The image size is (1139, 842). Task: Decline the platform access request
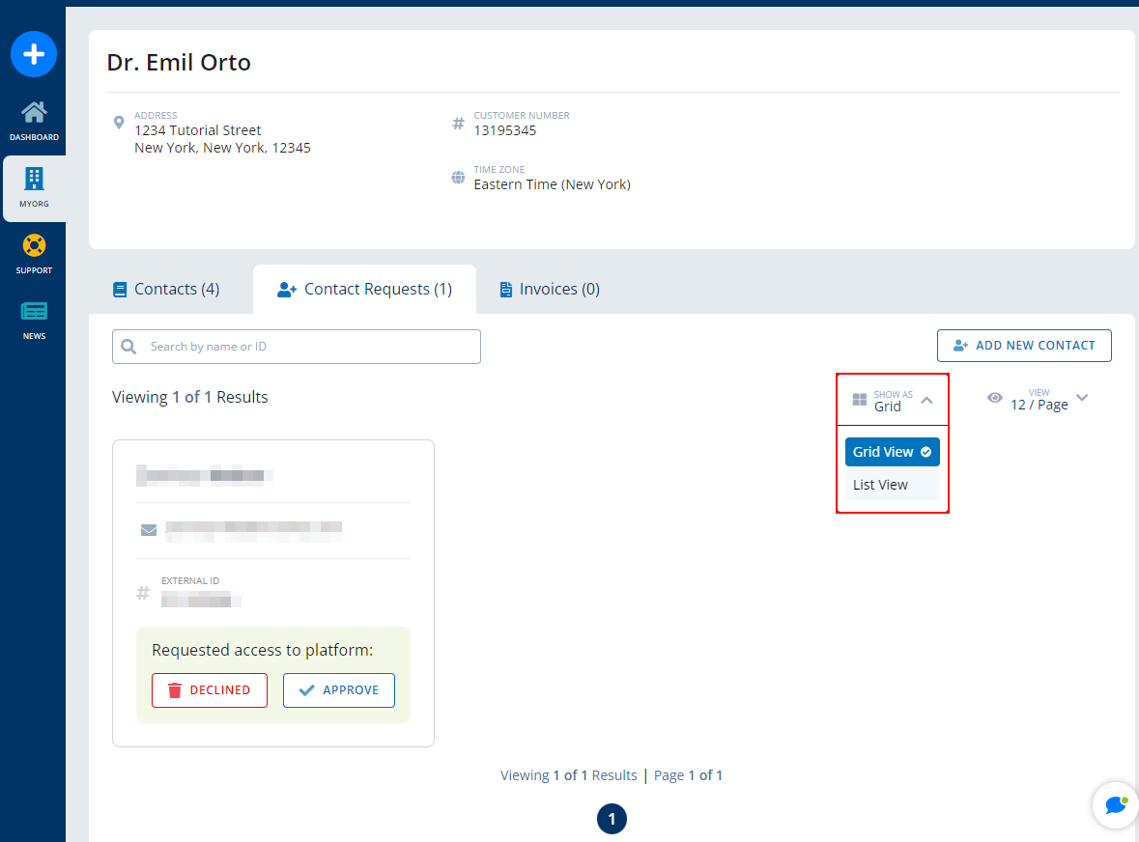pyautogui.click(x=210, y=689)
